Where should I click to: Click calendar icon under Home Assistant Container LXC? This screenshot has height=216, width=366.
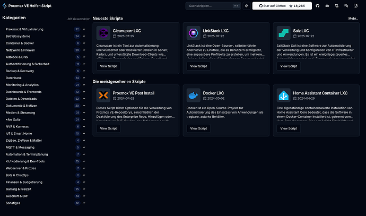tap(295, 99)
